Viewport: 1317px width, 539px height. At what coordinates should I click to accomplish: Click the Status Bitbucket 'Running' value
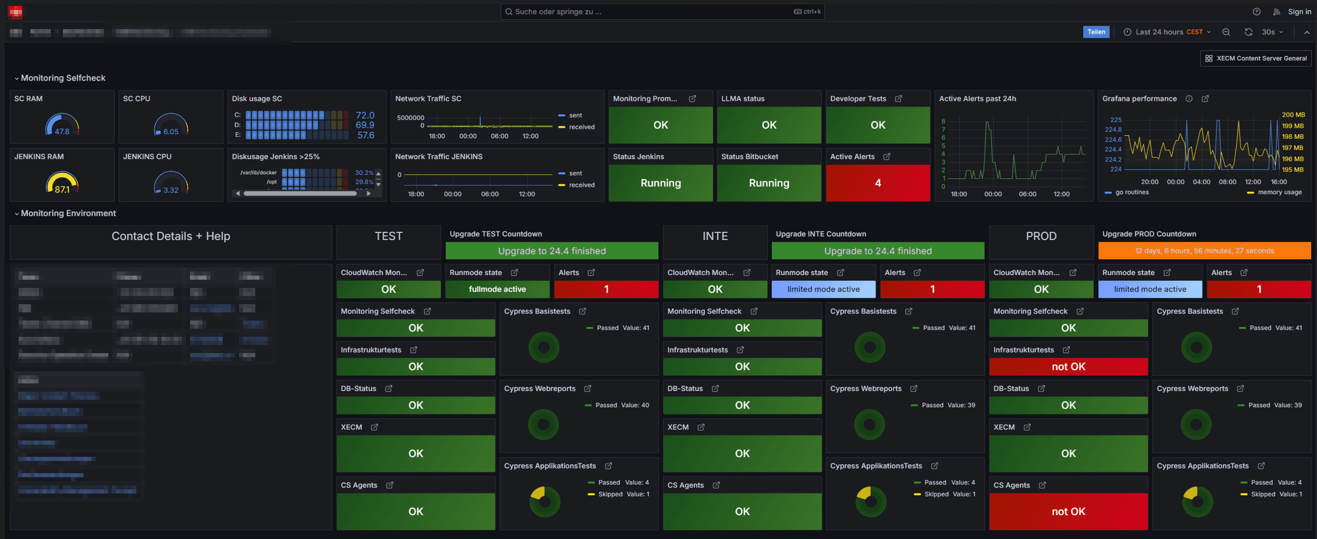pyautogui.click(x=769, y=183)
